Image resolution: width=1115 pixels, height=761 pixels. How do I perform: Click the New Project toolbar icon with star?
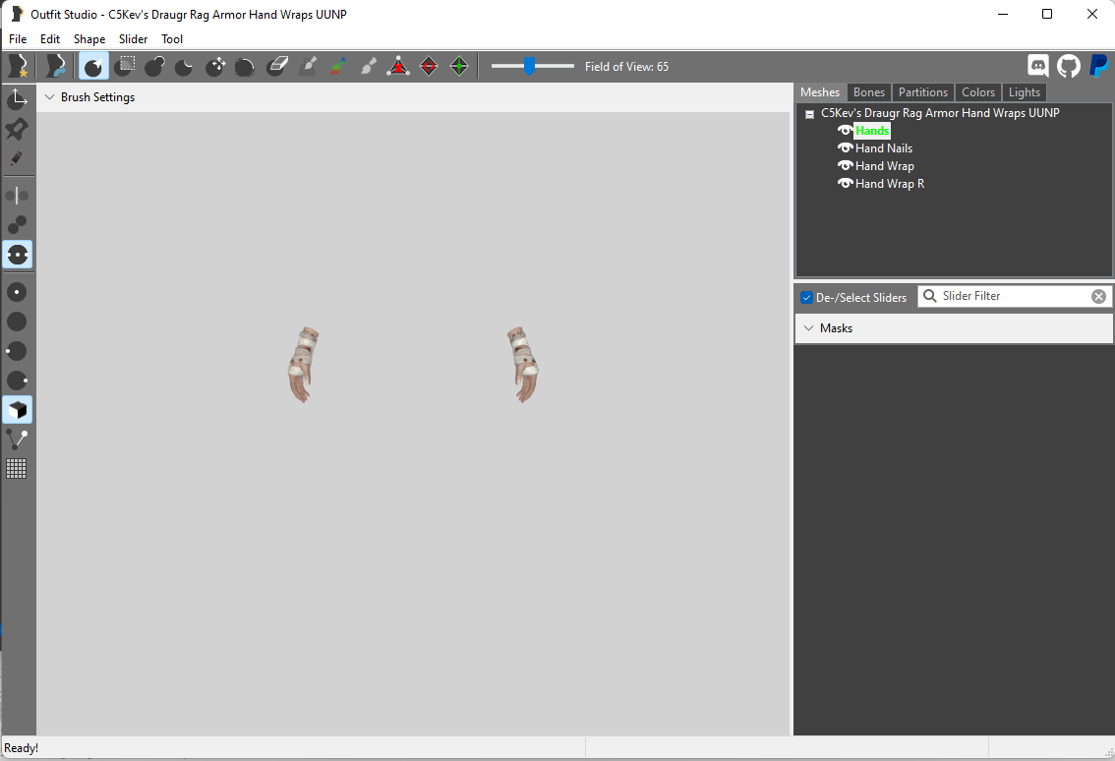pyautogui.click(x=18, y=66)
